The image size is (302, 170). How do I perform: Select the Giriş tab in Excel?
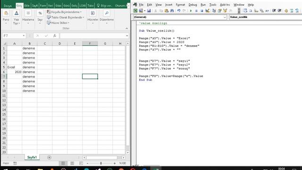pyautogui.click(x=19, y=6)
